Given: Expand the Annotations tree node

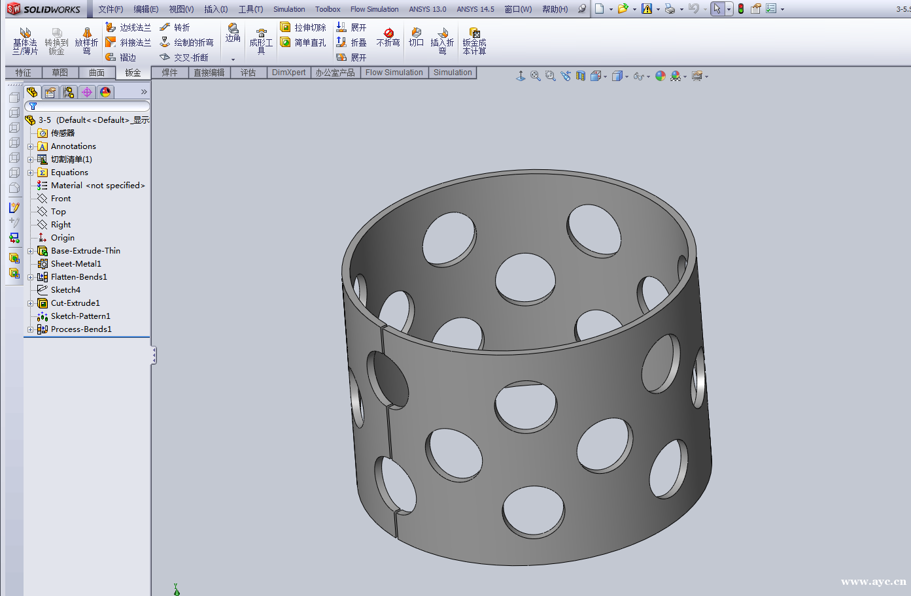Looking at the screenshot, I should [x=30, y=146].
